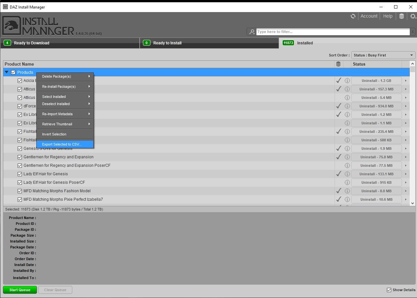Open the Sort Order dropdown

point(383,55)
